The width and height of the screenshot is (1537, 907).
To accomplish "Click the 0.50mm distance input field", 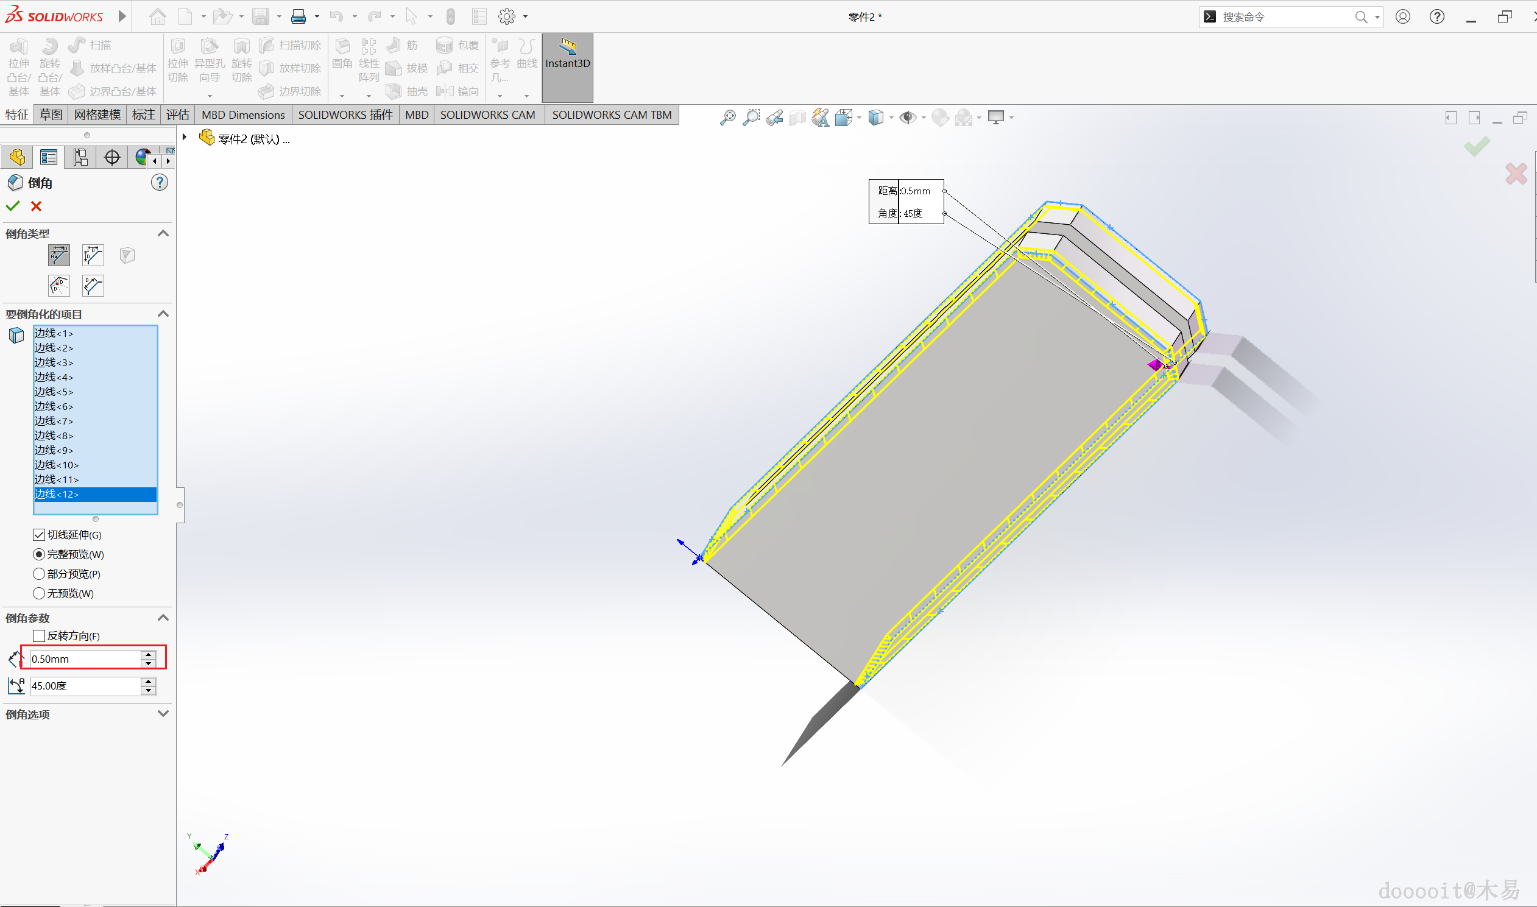I will [x=84, y=659].
